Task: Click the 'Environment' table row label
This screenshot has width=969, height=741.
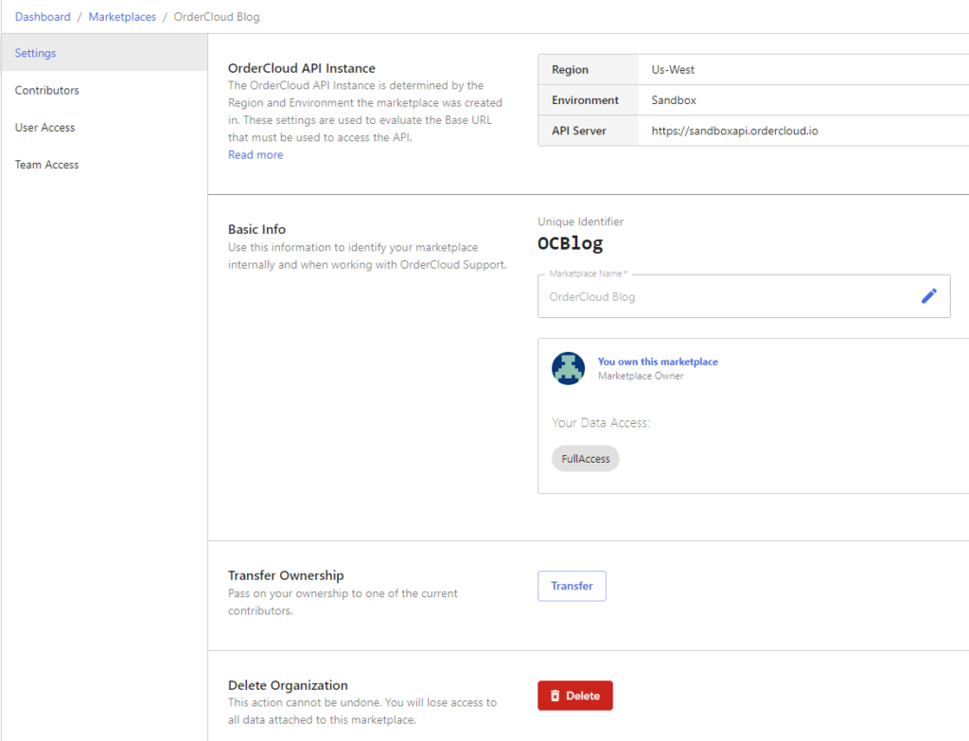Action: pyautogui.click(x=585, y=100)
